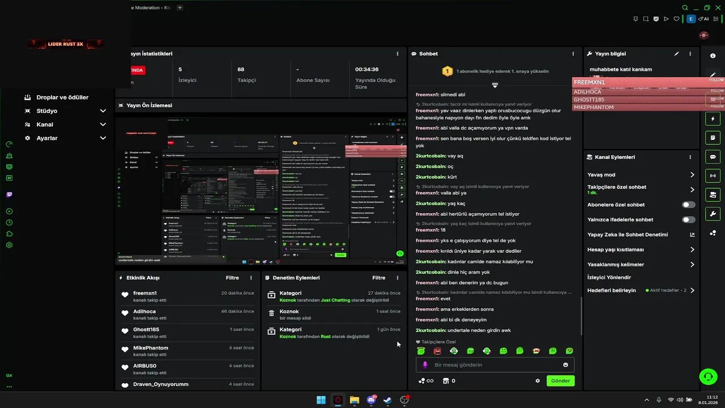
Task: Toggle Yalnızca ifadelerle sohbet switch
Action: pos(688,219)
